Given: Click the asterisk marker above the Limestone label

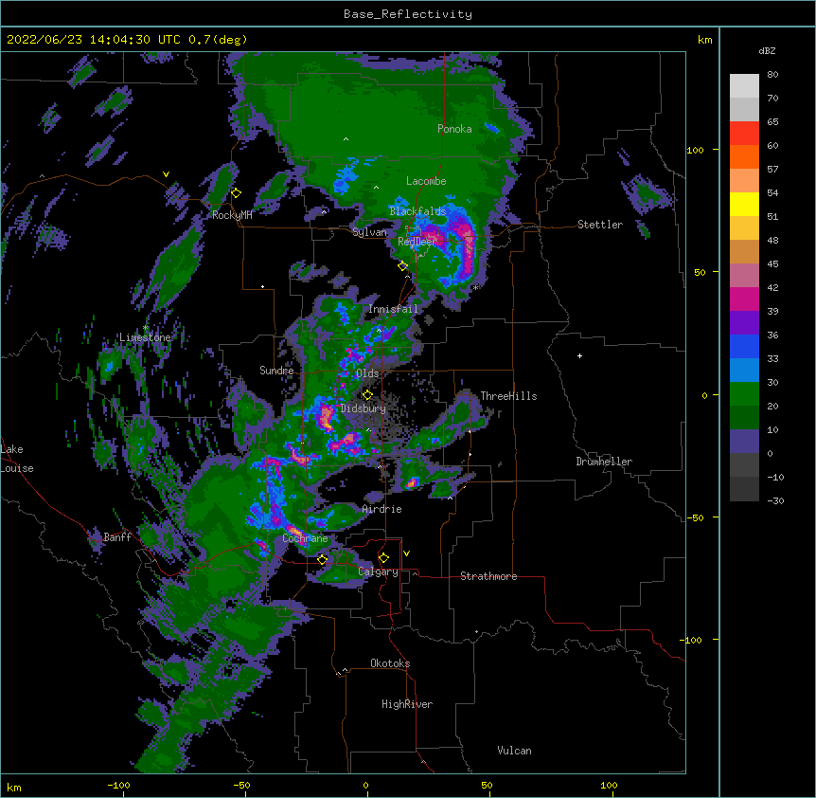Looking at the screenshot, I should click(146, 328).
